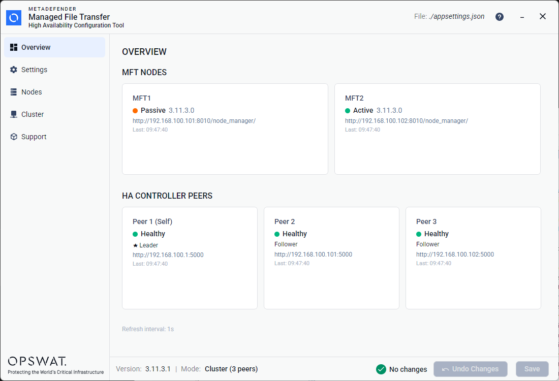
Task: Click the MFT NODES section heading
Action: click(144, 72)
